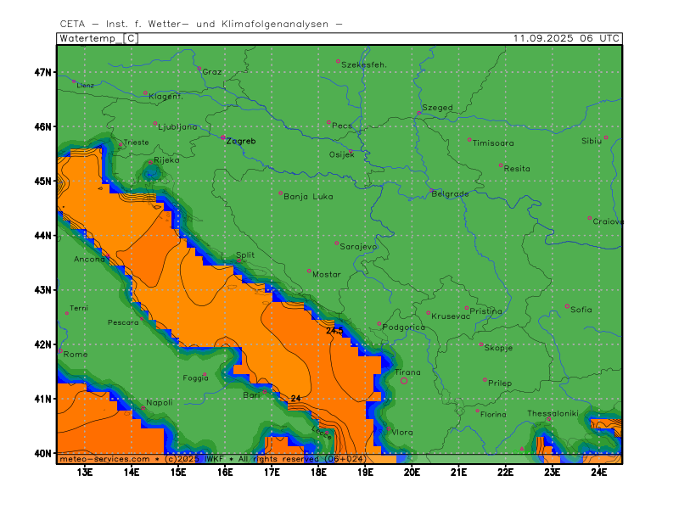Viewport: 679px width, 509px height.
Task: Click the Sofia city label
Action: point(581,310)
